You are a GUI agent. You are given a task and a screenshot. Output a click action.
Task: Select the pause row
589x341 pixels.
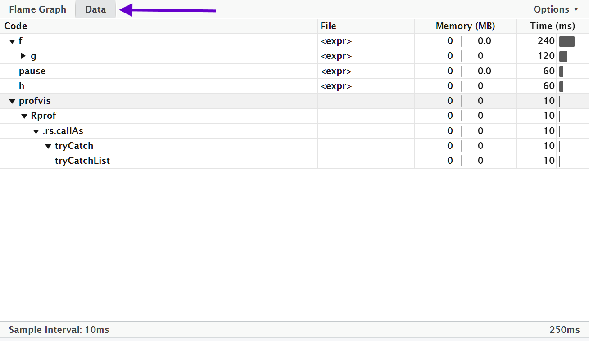[x=32, y=71]
